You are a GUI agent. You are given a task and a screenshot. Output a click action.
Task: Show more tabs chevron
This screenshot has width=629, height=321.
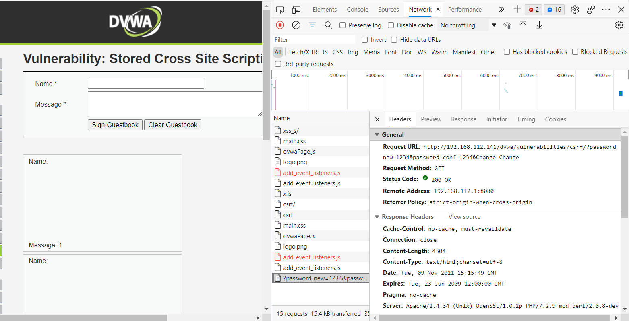501,9
